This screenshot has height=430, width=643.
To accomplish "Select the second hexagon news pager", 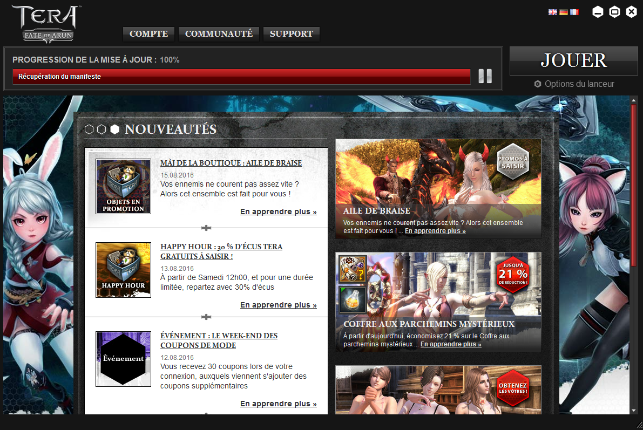I will 101,129.
